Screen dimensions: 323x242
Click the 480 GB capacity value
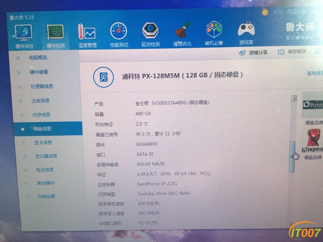[x=143, y=114]
